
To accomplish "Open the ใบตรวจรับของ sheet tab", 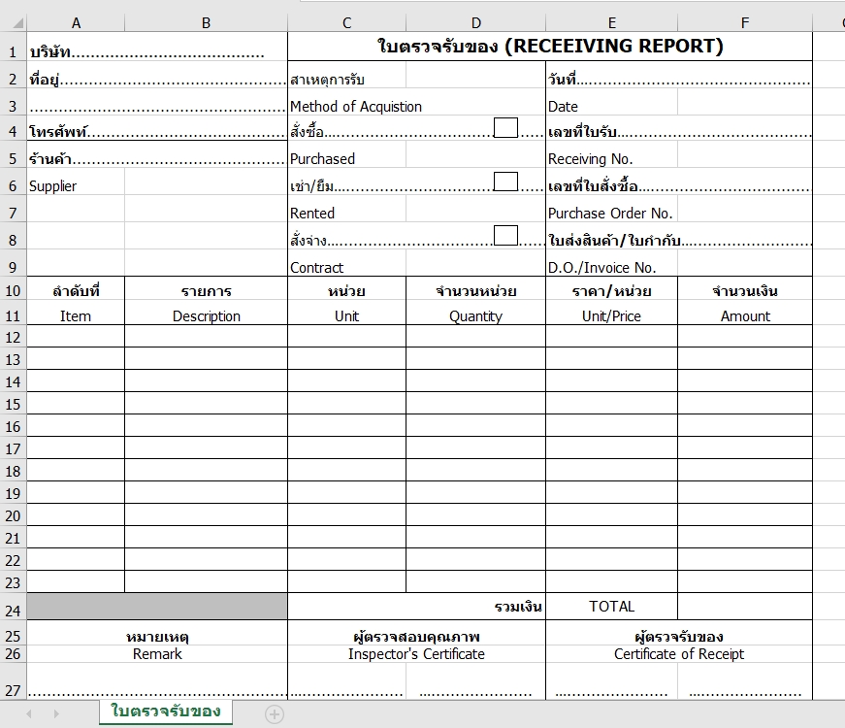I will click(x=166, y=711).
